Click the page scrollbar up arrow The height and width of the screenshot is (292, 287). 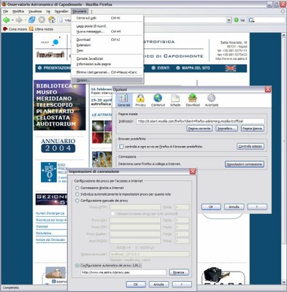(283, 36)
